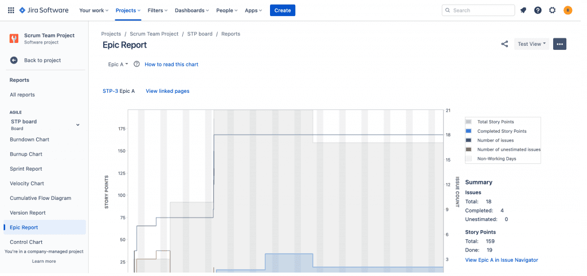Viewport: 587px width, 276px height.
Task: Expand the Epic A dropdown selector
Action: click(x=118, y=65)
